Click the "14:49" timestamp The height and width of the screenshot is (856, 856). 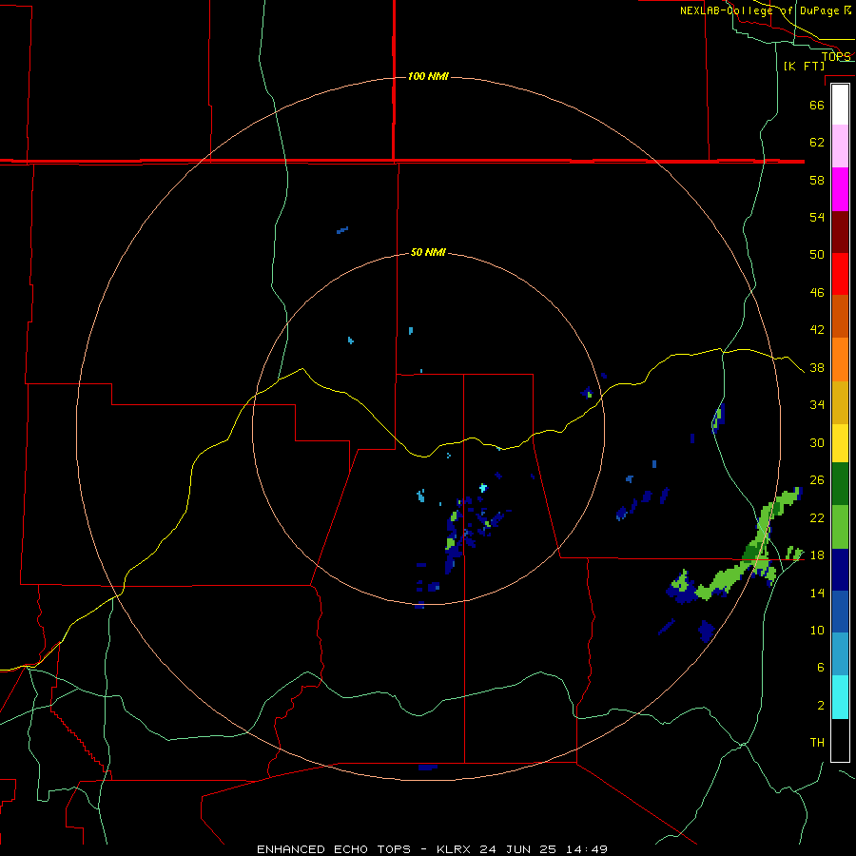pyautogui.click(x=586, y=849)
